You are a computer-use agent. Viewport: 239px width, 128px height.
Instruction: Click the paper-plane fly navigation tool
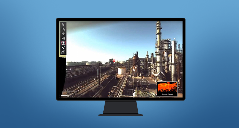63,48
